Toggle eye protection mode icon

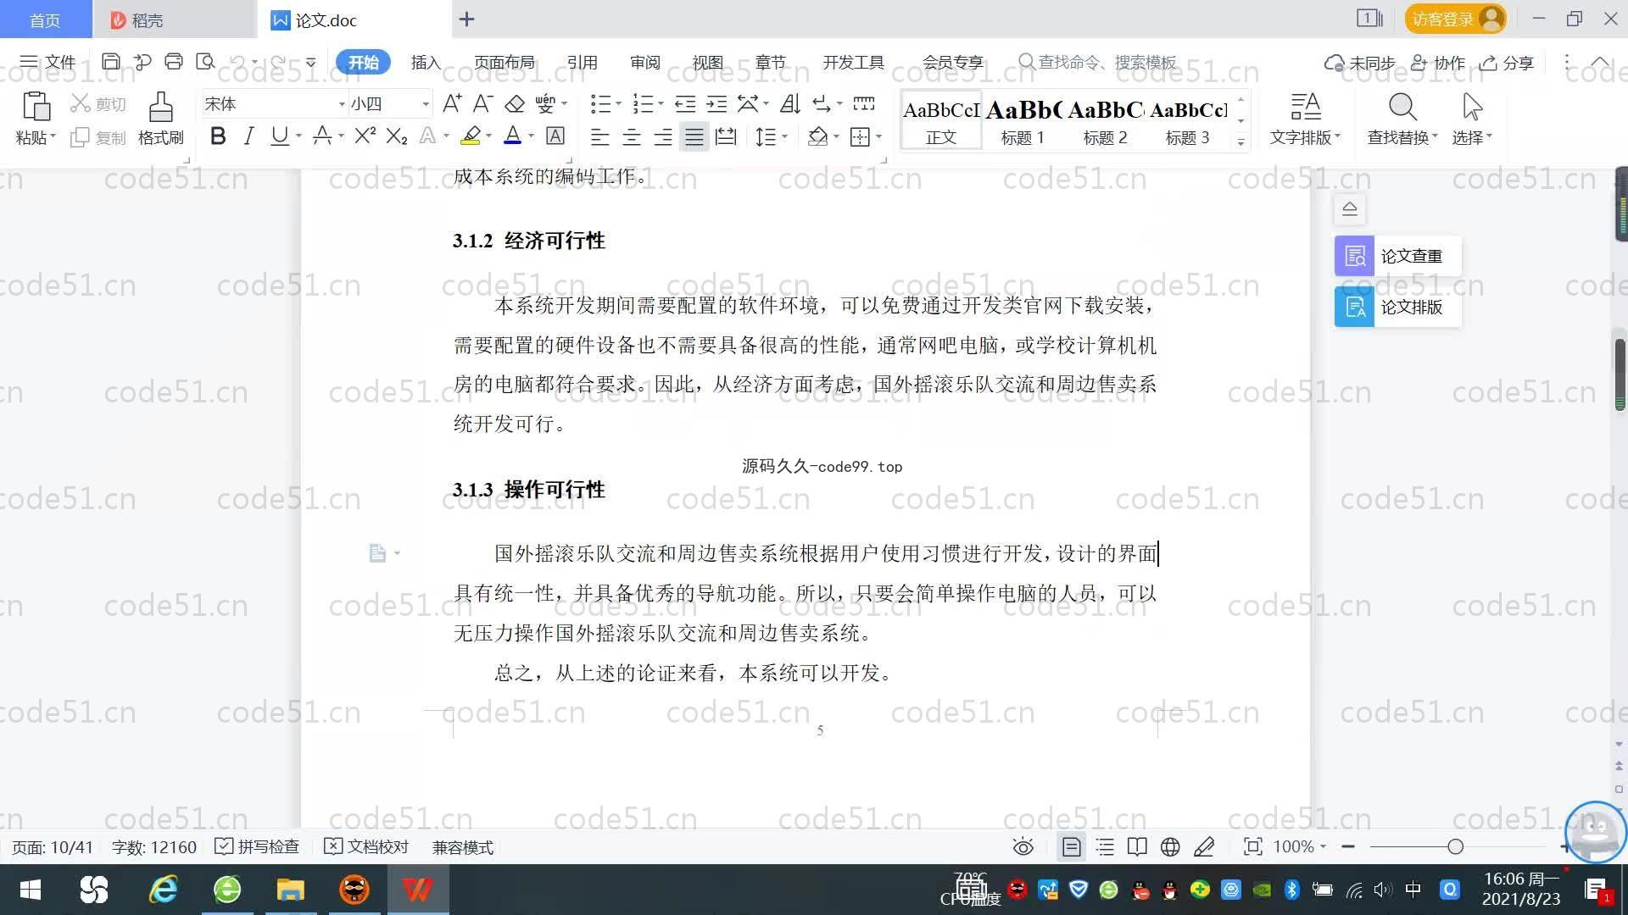[1023, 846]
